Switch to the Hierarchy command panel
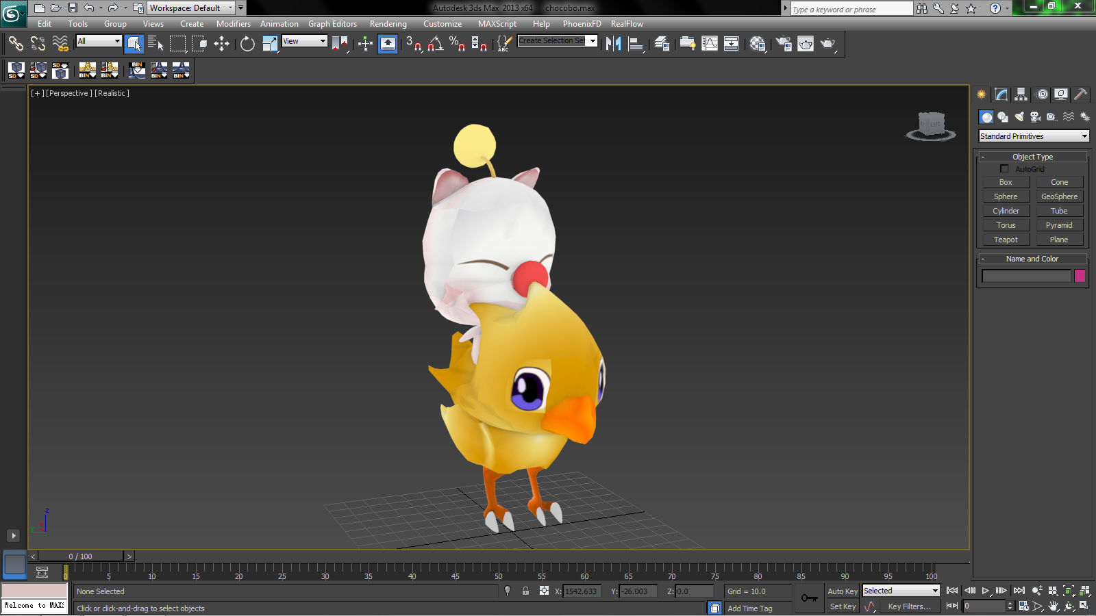This screenshot has width=1096, height=616. (x=1021, y=94)
